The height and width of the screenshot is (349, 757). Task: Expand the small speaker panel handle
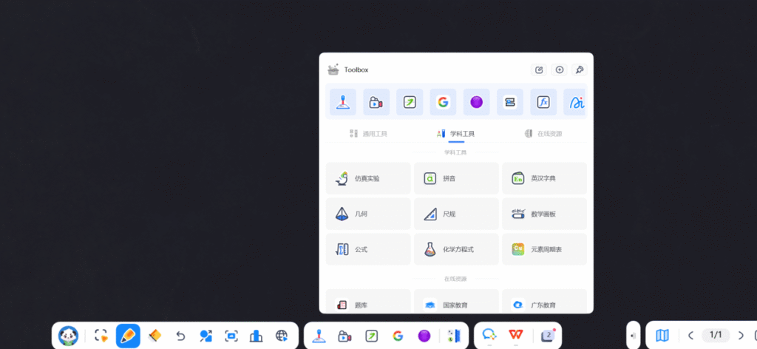coord(633,336)
